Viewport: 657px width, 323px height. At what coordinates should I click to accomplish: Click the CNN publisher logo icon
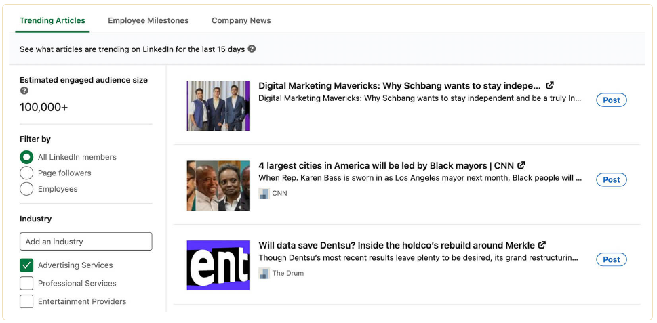pyautogui.click(x=264, y=193)
